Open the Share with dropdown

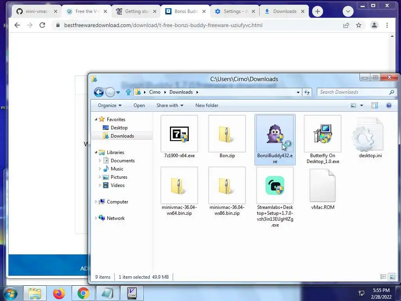point(170,105)
